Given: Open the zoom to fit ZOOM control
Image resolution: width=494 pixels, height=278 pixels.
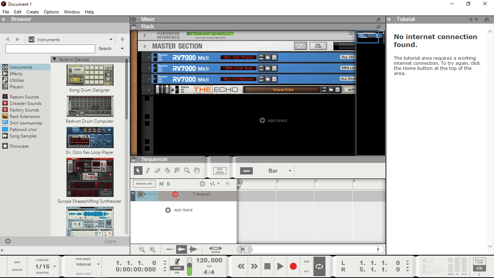Looking at the screenshot, I should pos(216,249).
